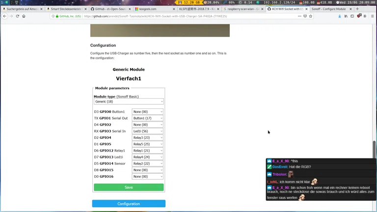Screen dimensions: 377x212
Task: Click the browser back arrow
Action: click(4, 16)
